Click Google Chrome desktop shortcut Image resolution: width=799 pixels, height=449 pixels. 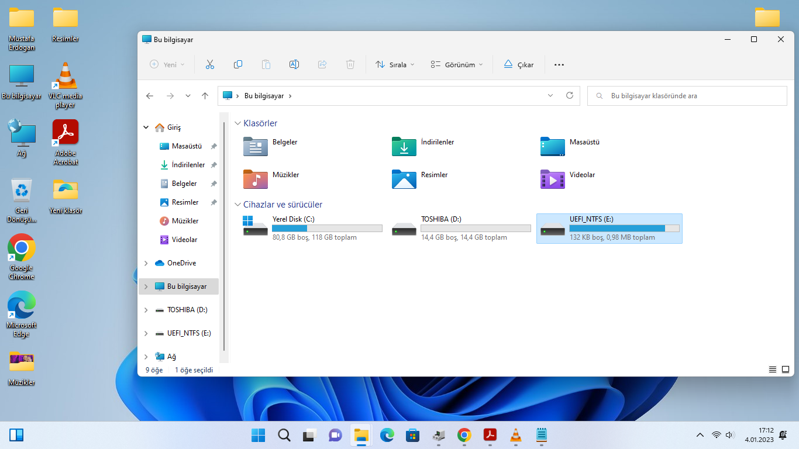22,257
